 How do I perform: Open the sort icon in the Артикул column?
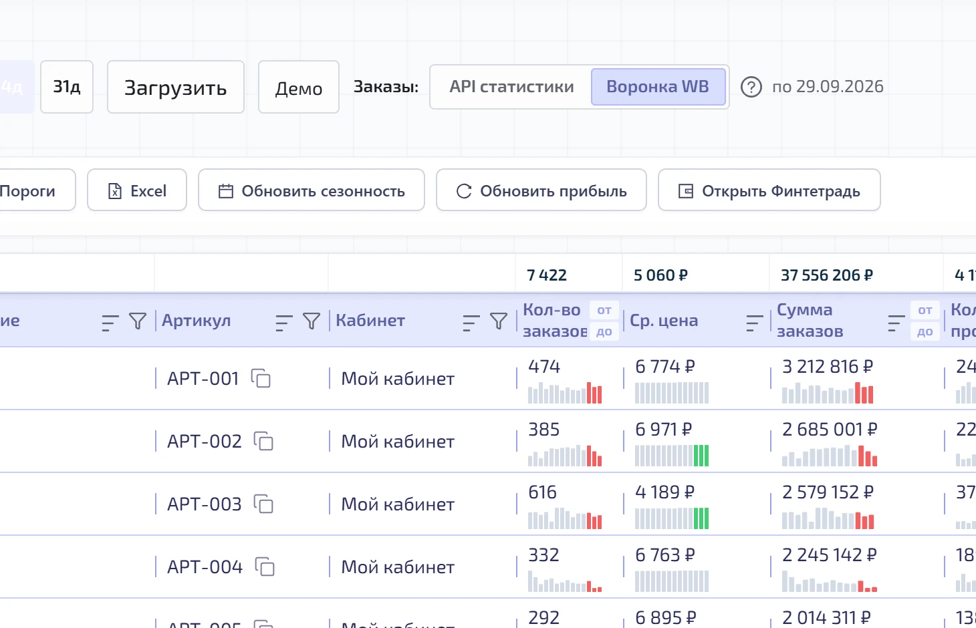(284, 323)
